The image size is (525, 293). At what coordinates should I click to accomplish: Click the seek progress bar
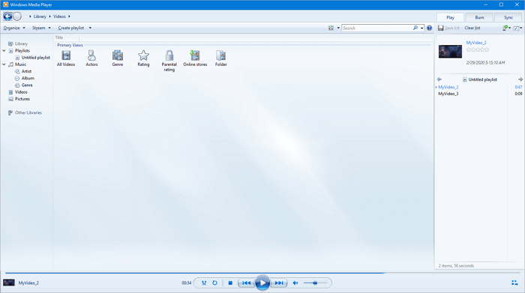262,273
